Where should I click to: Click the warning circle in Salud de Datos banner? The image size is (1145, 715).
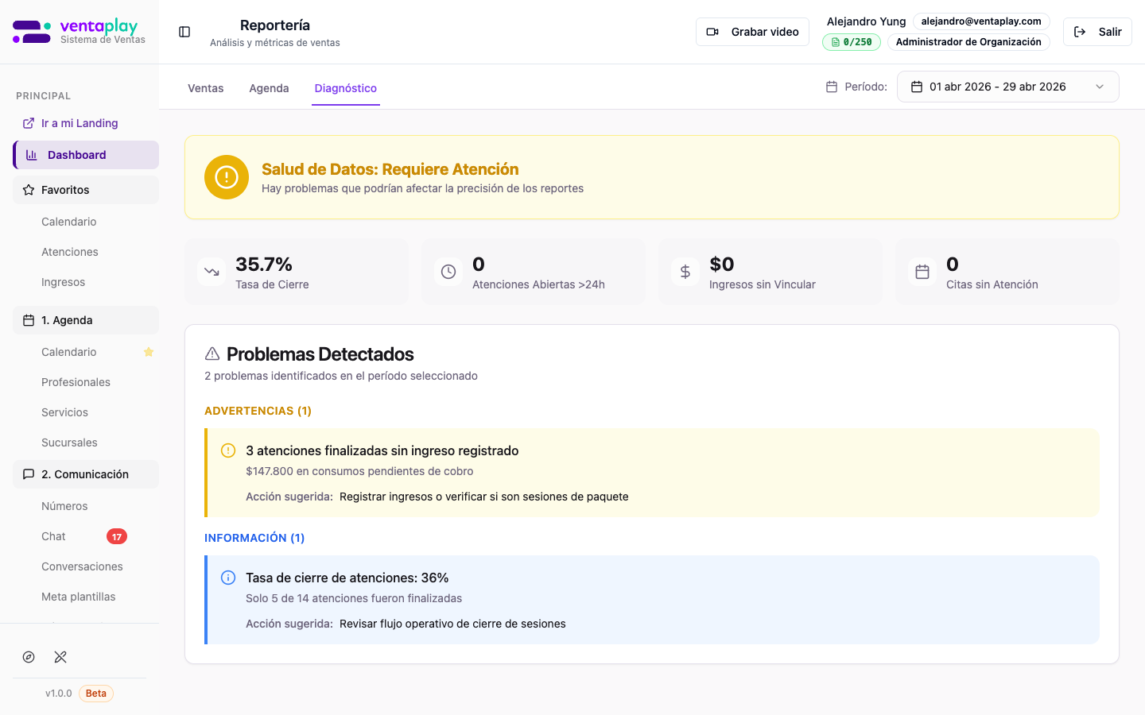pos(227,177)
